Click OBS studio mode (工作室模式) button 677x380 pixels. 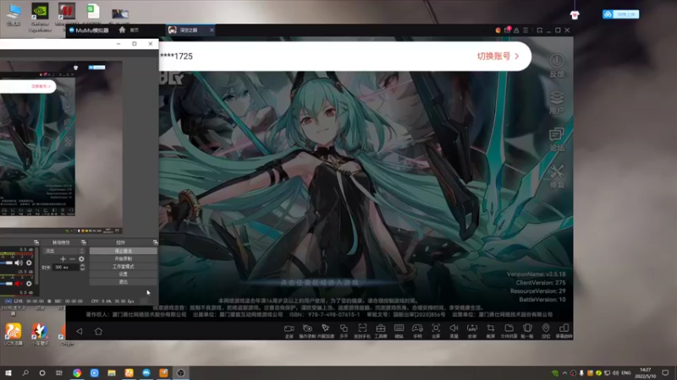[123, 266]
